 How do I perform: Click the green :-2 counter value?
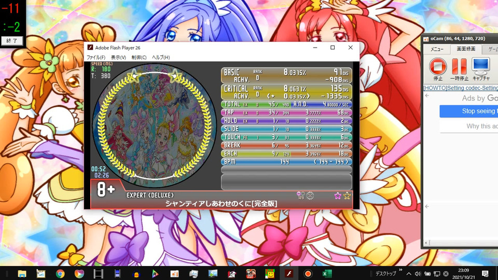click(x=11, y=26)
